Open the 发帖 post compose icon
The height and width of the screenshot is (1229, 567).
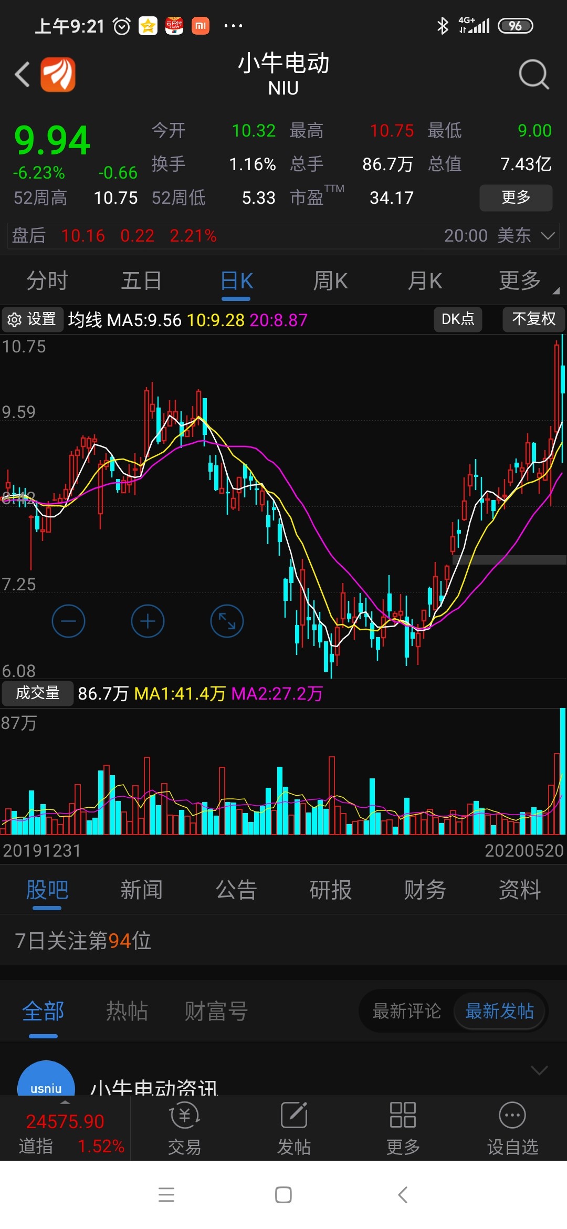coord(294,1128)
